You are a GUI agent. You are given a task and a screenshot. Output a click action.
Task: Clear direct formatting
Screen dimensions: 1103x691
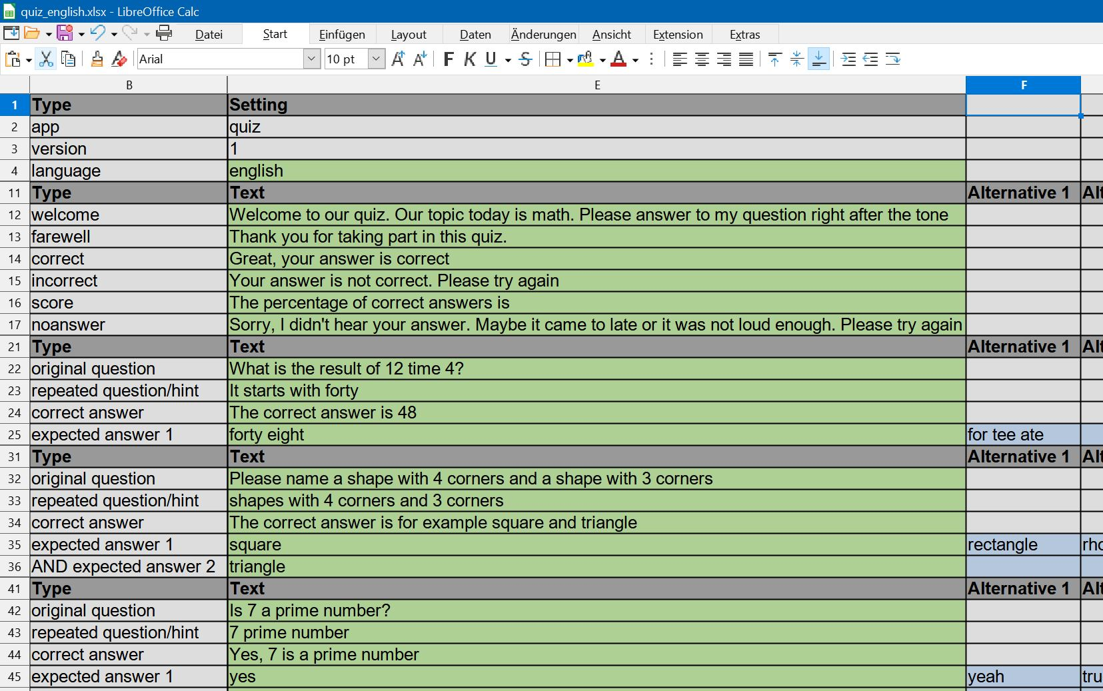tap(119, 59)
